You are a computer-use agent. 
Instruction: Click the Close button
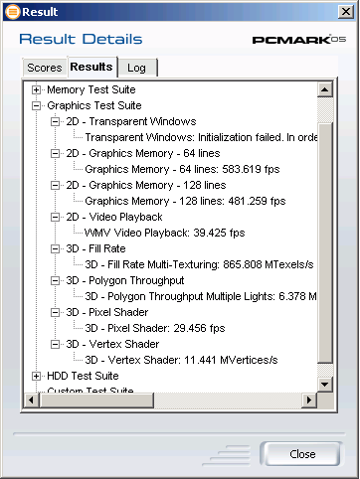point(301,454)
